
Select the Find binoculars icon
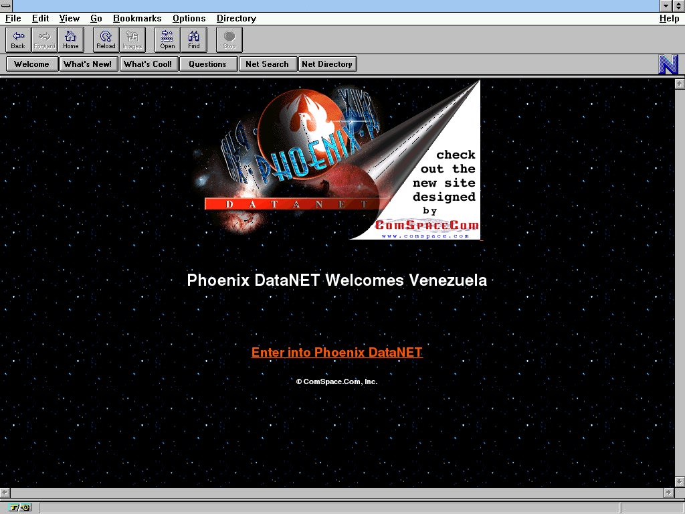(194, 39)
